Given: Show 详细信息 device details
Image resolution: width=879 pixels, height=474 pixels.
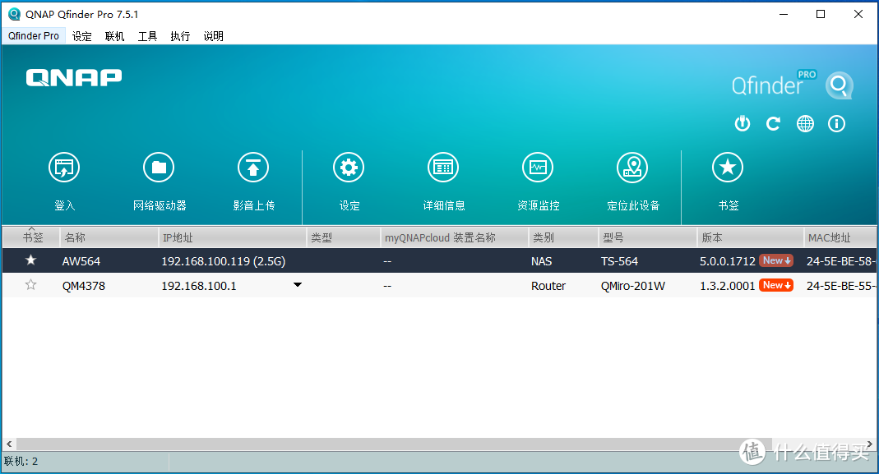Looking at the screenshot, I should pos(443,168).
